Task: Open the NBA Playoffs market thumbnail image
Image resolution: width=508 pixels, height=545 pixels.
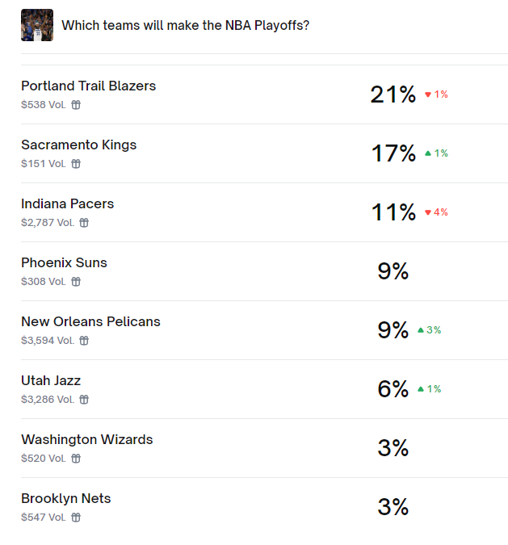Action: 37,25
